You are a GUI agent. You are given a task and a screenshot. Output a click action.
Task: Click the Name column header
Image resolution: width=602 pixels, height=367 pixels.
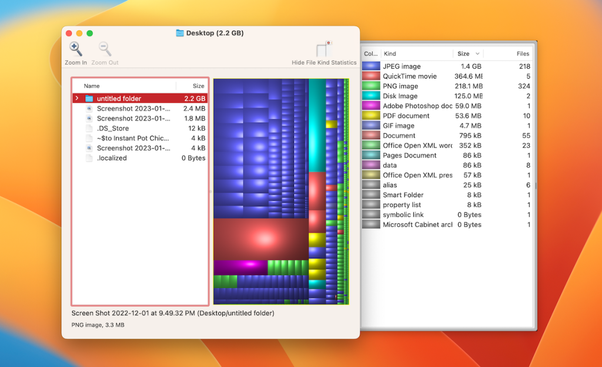coord(91,85)
